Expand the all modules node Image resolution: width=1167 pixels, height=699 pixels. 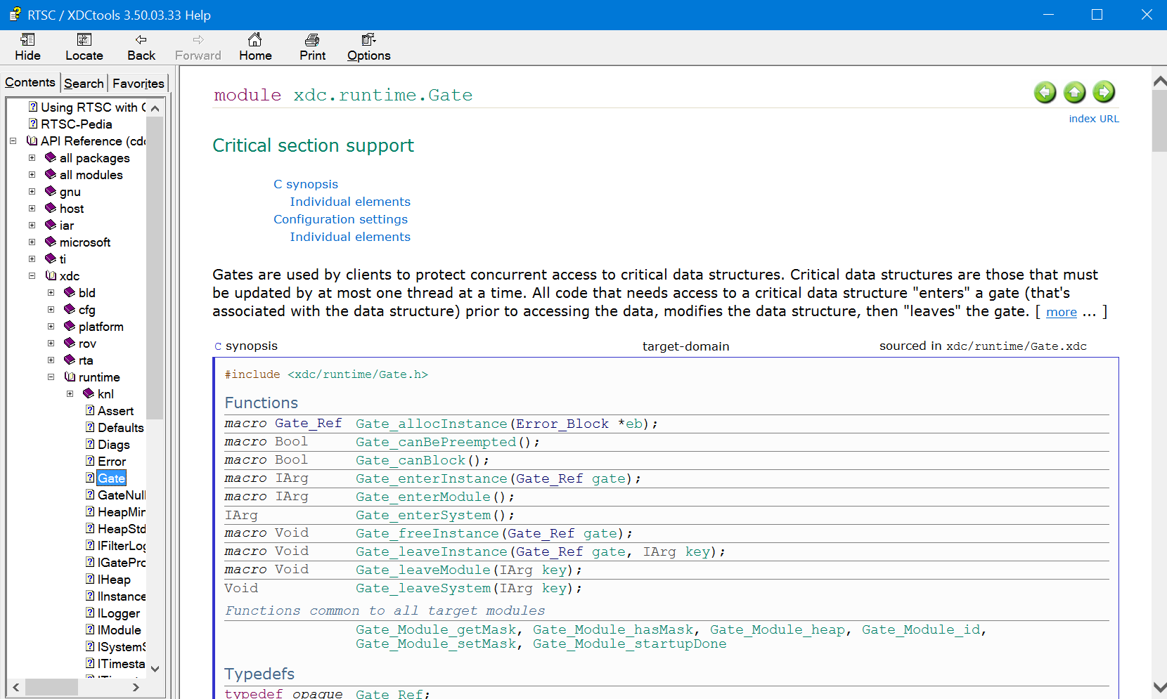click(32, 175)
